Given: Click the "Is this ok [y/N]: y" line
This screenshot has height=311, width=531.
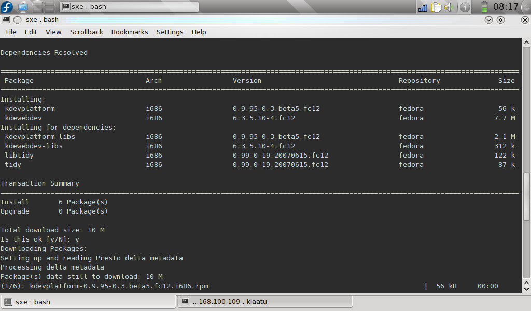Looking at the screenshot, I should 40,239.
